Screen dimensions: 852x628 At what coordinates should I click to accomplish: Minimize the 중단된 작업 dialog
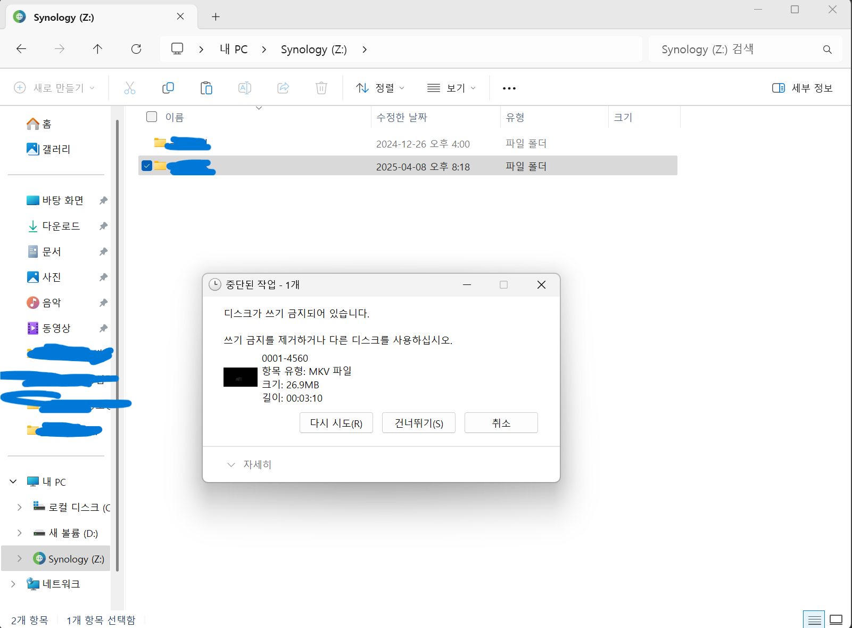467,285
